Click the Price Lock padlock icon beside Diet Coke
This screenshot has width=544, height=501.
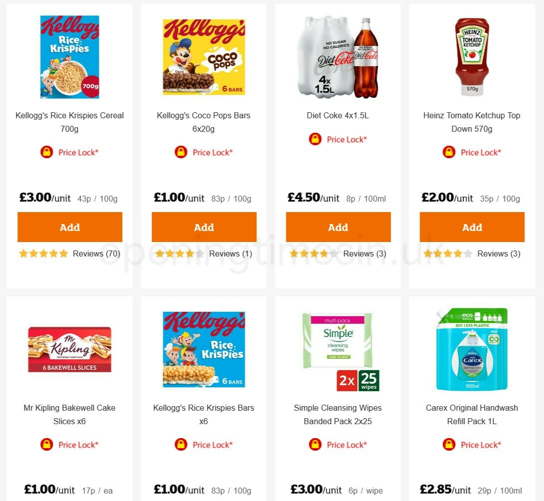[315, 139]
